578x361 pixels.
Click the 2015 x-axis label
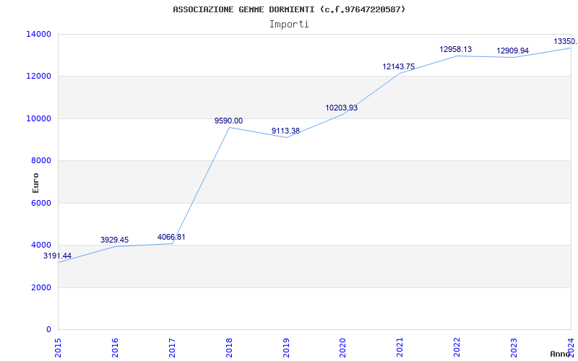click(59, 348)
